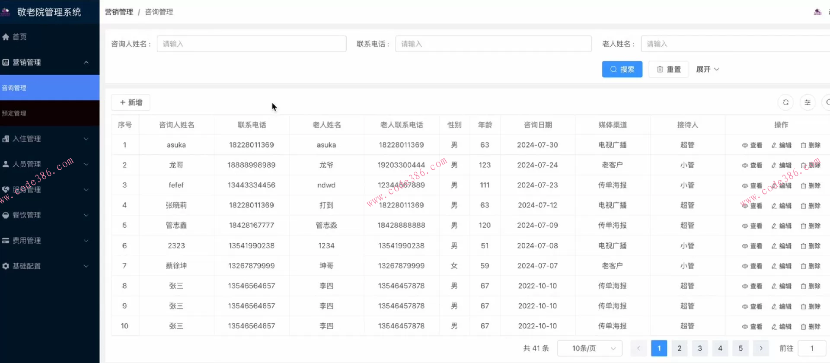View record for 张晓莉 row
Image resolution: width=830 pixels, height=363 pixels.
752,206
